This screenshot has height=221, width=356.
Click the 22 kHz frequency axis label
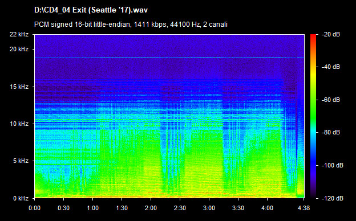[19, 34]
